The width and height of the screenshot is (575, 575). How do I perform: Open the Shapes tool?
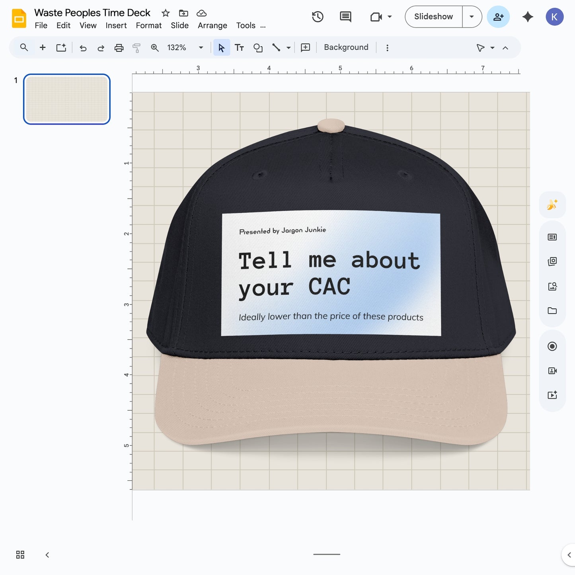[x=258, y=47]
